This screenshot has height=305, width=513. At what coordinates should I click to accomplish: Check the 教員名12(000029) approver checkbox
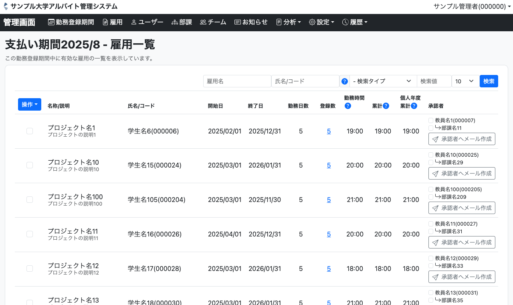(x=431, y=259)
